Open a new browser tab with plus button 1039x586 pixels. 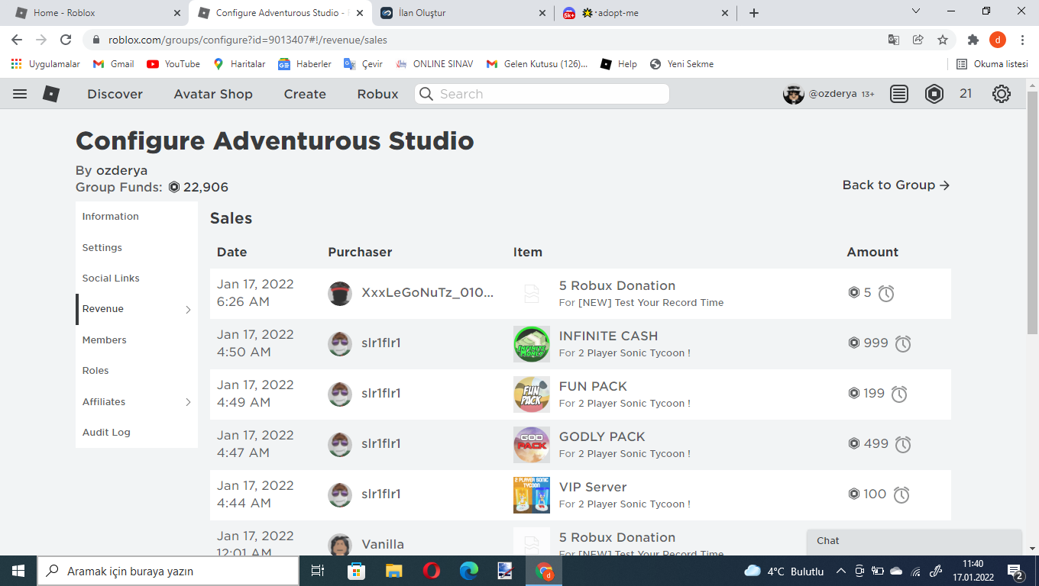coord(754,13)
